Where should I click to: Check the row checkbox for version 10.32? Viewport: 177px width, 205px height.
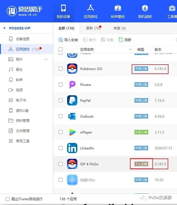[61, 180]
